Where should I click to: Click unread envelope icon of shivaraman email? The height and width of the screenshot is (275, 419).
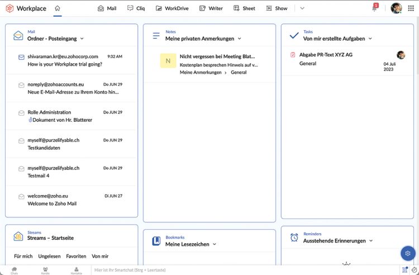(x=21, y=57)
